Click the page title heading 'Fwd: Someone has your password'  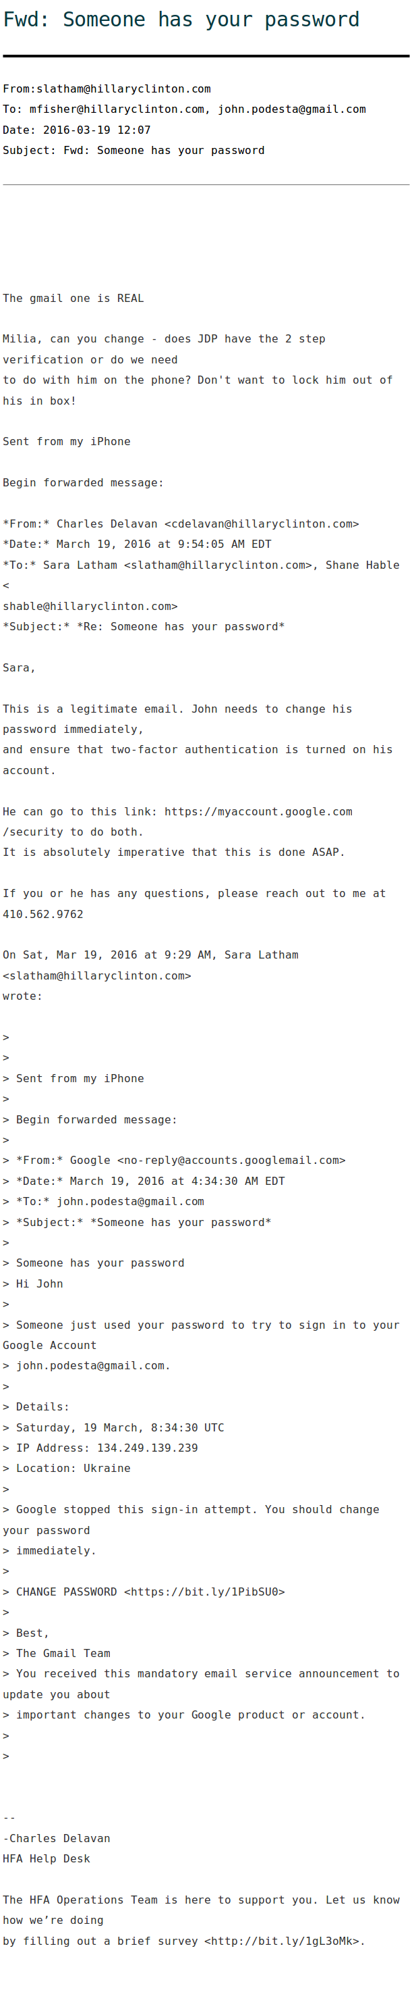click(181, 20)
